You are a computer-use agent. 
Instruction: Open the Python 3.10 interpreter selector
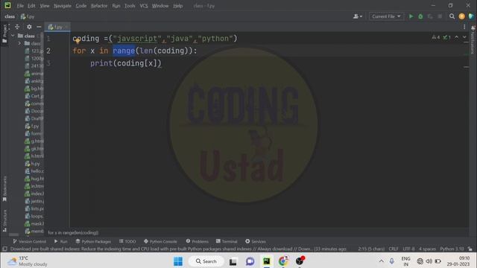click(x=452, y=249)
